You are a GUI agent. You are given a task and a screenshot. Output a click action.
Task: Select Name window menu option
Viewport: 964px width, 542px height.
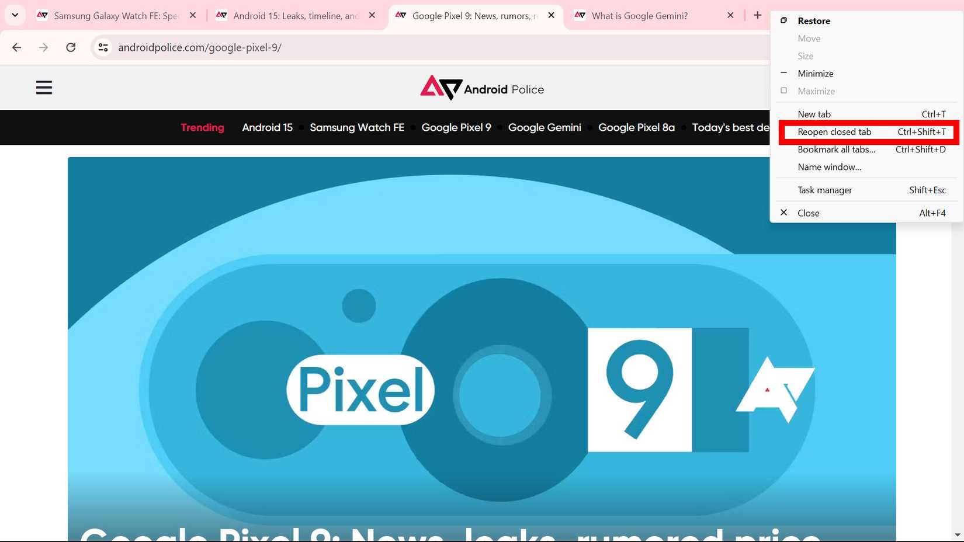point(829,167)
